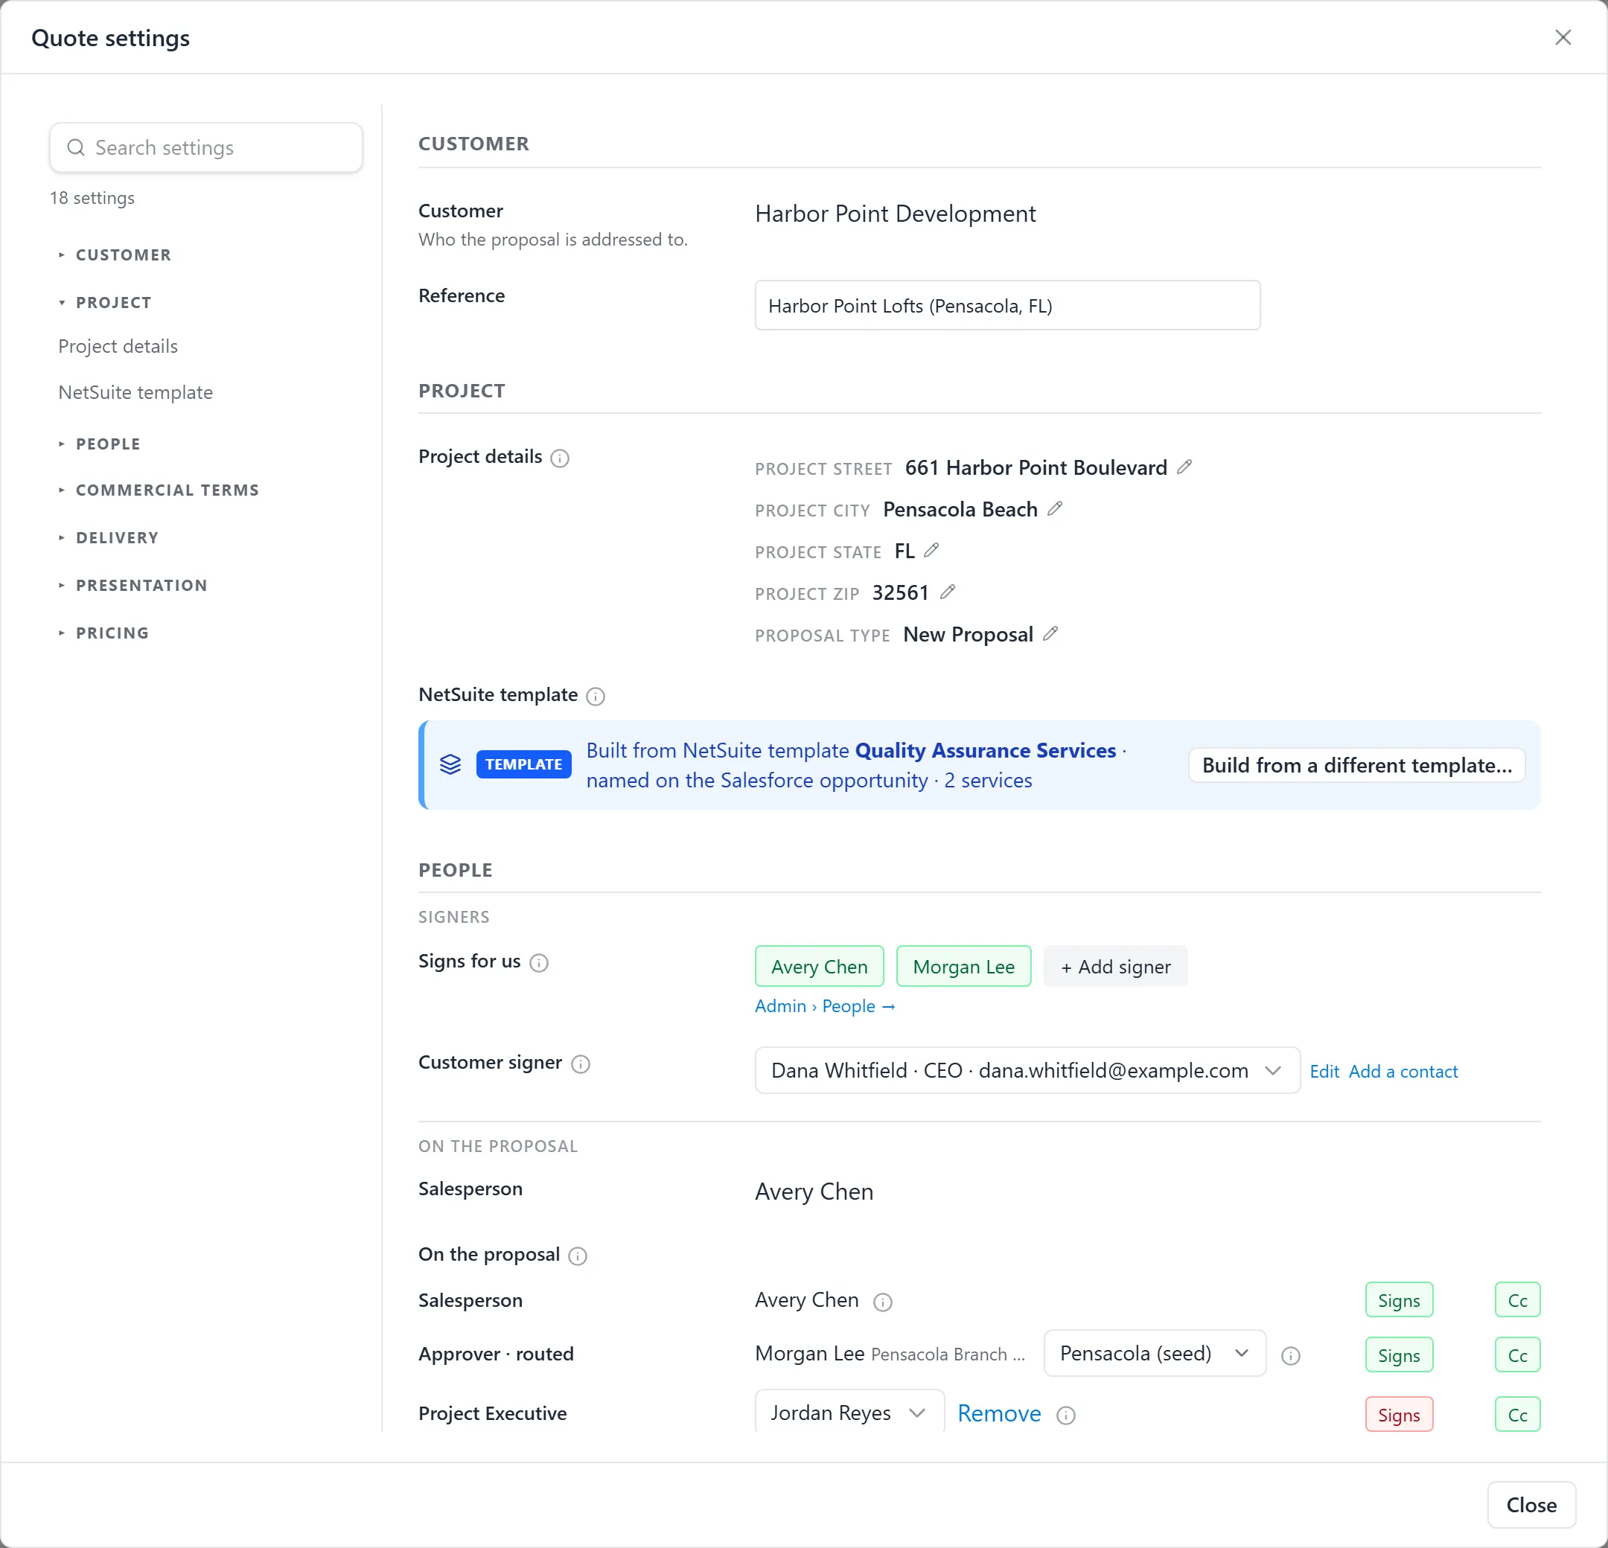Viewport: 1608px width, 1548px height.
Task: Toggle Signs for Approver routed row
Action: 1399,1355
